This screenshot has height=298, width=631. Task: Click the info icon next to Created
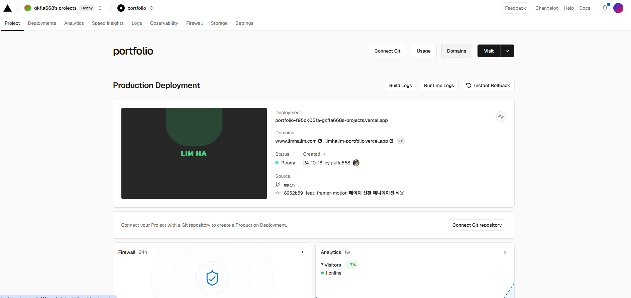324,154
